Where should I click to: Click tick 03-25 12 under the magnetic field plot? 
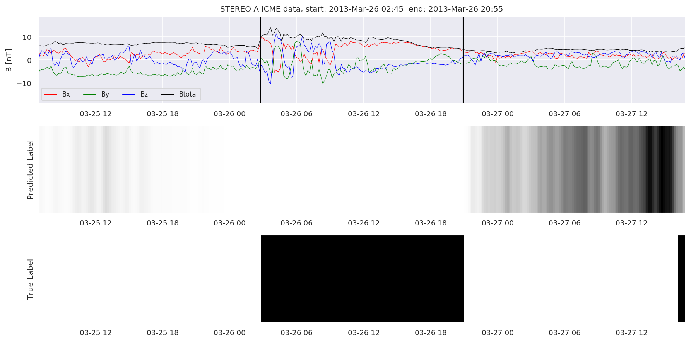pos(96,114)
